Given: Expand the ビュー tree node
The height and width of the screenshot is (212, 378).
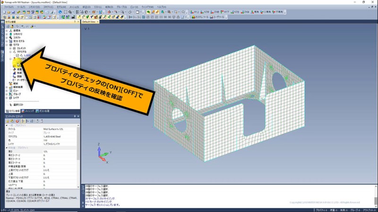Looking at the screenshot, I should point(7,90).
